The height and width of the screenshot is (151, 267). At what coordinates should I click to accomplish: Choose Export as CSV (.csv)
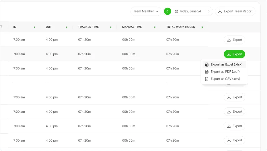tap(225, 79)
